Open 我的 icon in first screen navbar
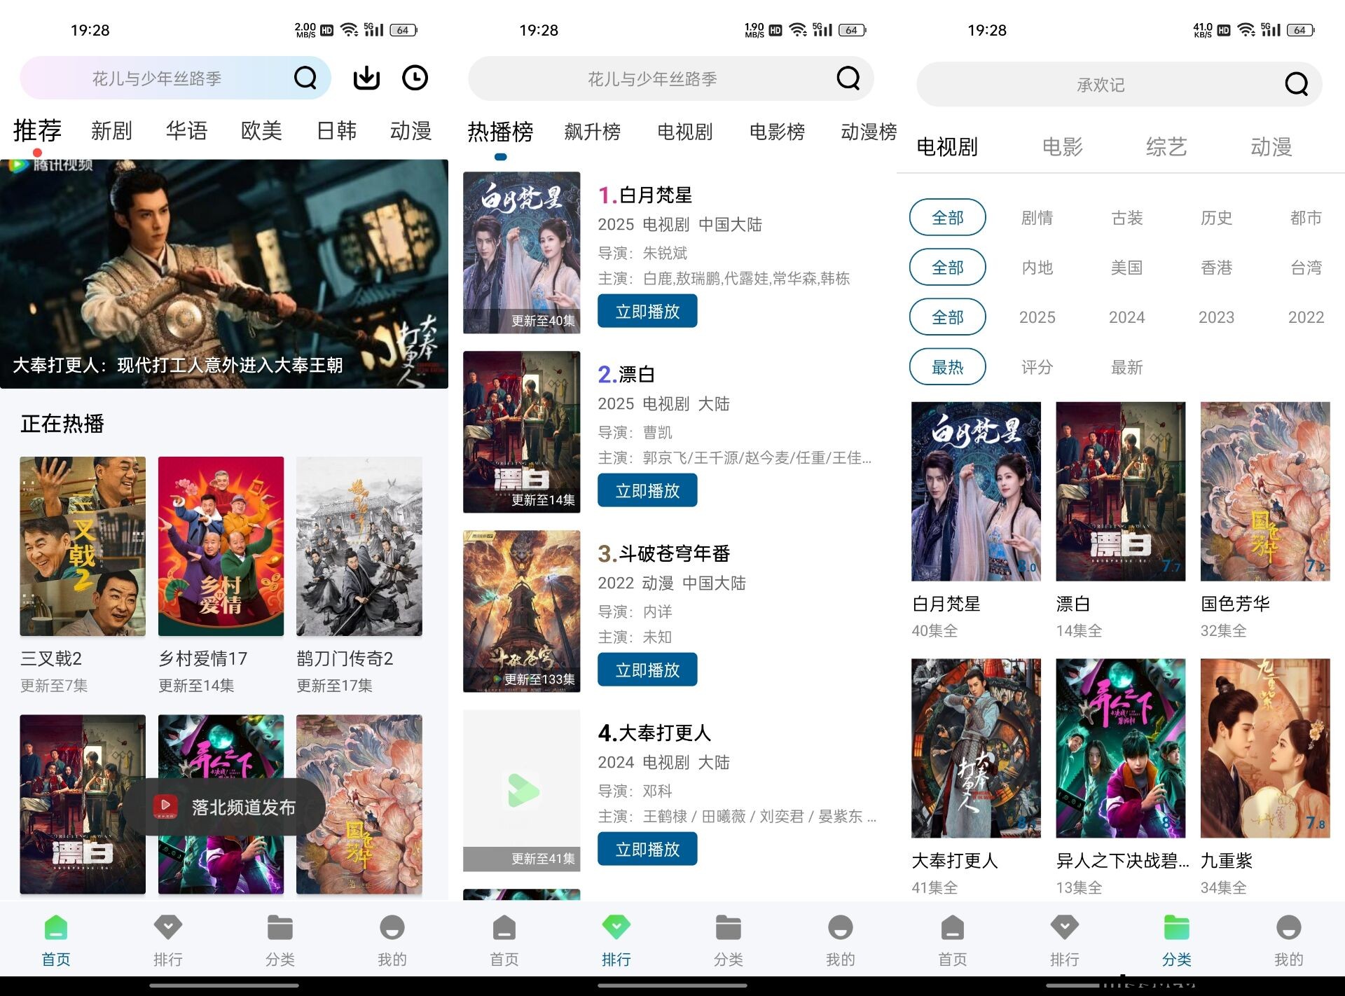 click(392, 927)
